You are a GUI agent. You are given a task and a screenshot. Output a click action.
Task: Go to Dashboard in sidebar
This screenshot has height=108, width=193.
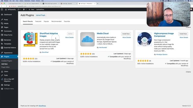click(x=8, y=15)
